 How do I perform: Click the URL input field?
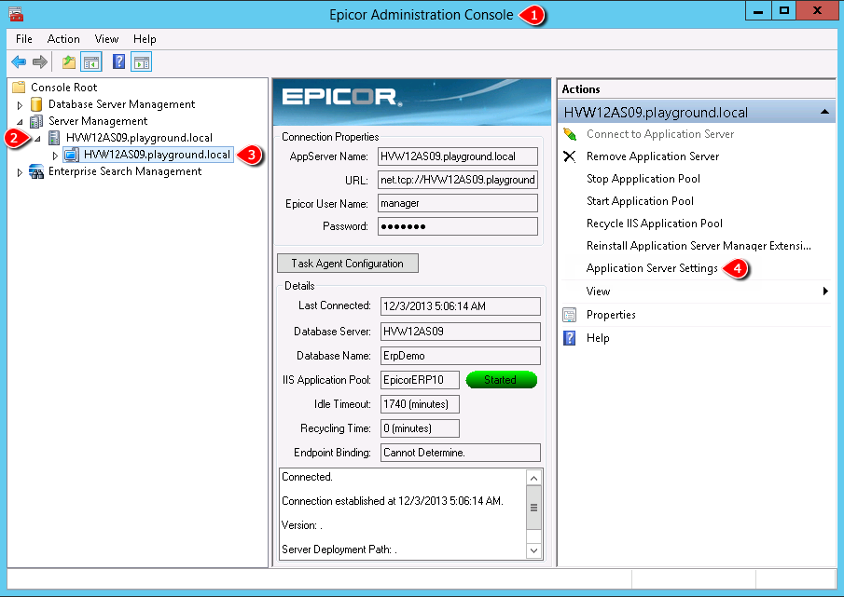pyautogui.click(x=458, y=180)
